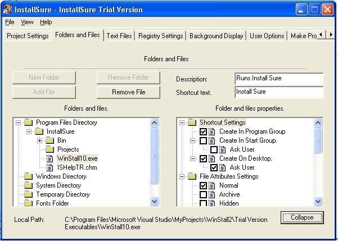Click the Collapse button
Viewport: 338px width, 241px height.
point(302,217)
